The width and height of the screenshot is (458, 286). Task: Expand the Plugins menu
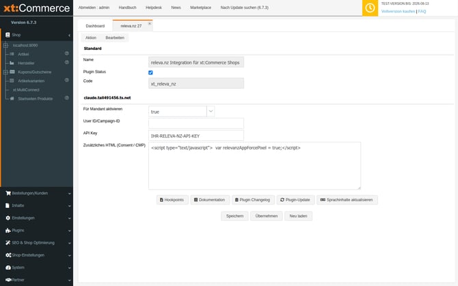70,231
